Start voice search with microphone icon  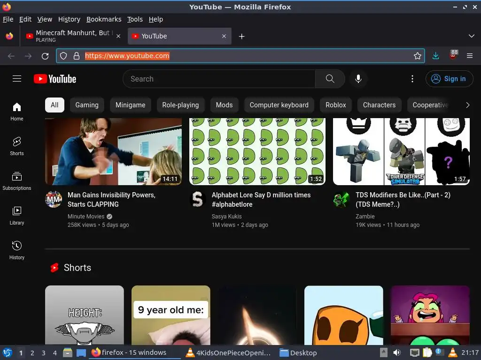[x=358, y=79]
